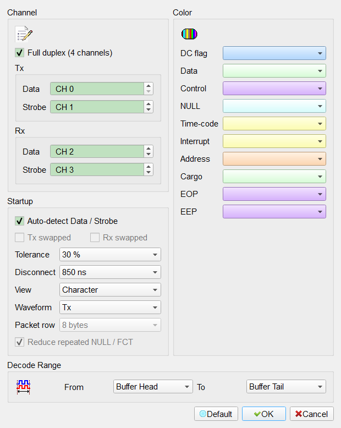
Task: Open the Data color dropdown
Action: click(x=274, y=71)
